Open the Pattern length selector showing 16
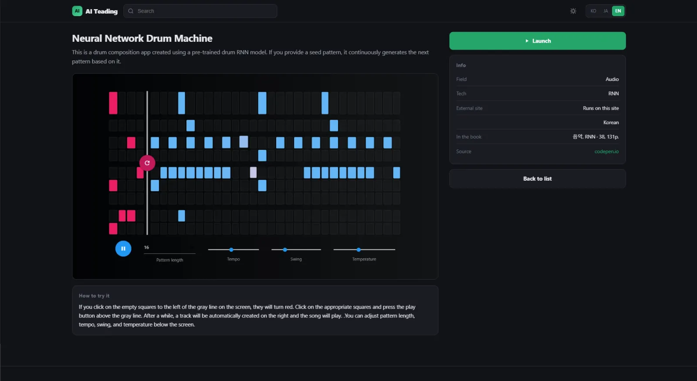 pos(169,248)
